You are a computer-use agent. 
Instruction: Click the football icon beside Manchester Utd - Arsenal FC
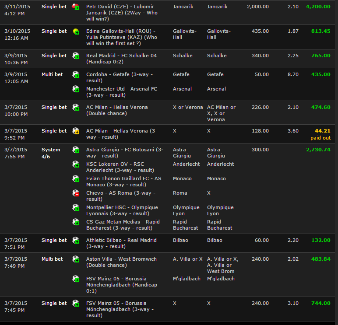(x=76, y=89)
